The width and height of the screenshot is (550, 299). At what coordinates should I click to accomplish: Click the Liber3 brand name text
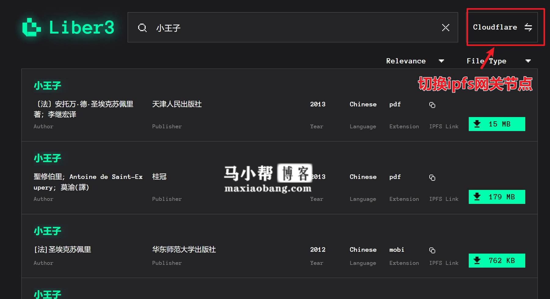pyautogui.click(x=82, y=27)
